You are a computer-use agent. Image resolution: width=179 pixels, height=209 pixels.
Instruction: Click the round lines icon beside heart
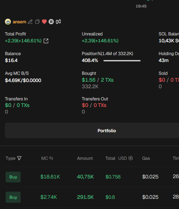tap(51, 22)
